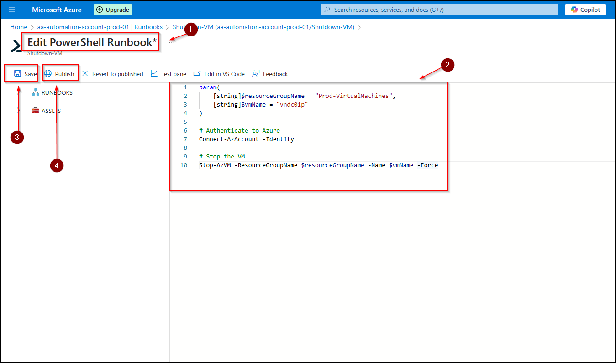Click the Edit in VS Code icon
The height and width of the screenshot is (363, 616).
197,74
